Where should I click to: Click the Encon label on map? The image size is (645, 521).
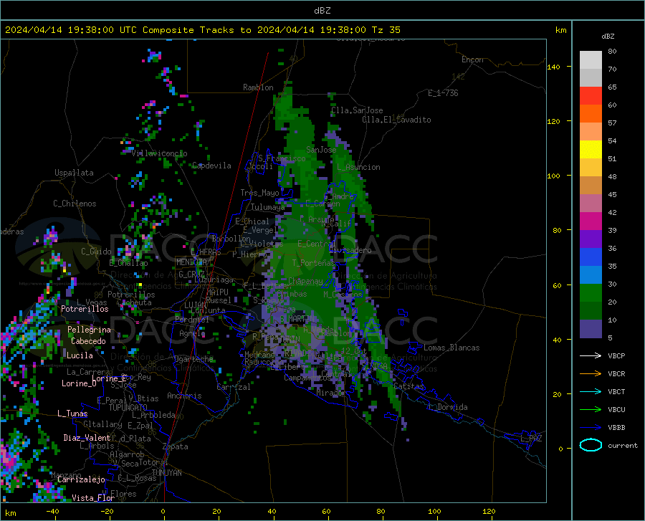click(x=472, y=59)
